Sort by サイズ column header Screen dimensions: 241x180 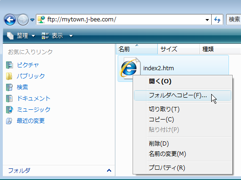click(x=179, y=49)
